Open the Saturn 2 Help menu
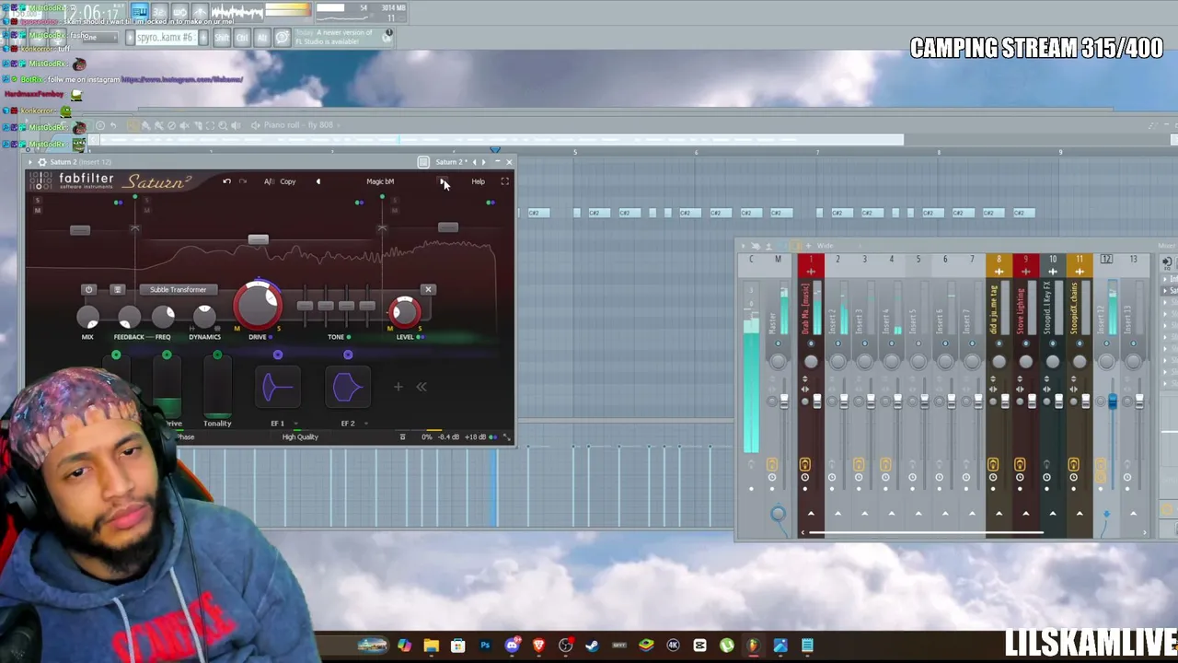1178x663 pixels. [x=479, y=181]
